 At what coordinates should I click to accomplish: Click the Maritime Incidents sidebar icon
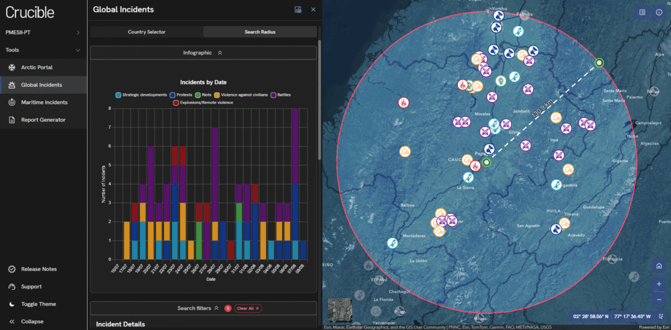pyautogui.click(x=12, y=102)
